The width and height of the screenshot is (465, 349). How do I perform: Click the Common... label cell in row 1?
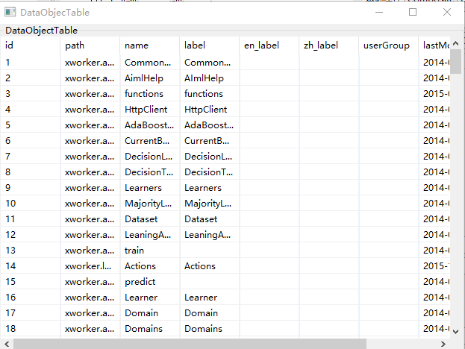(x=210, y=63)
